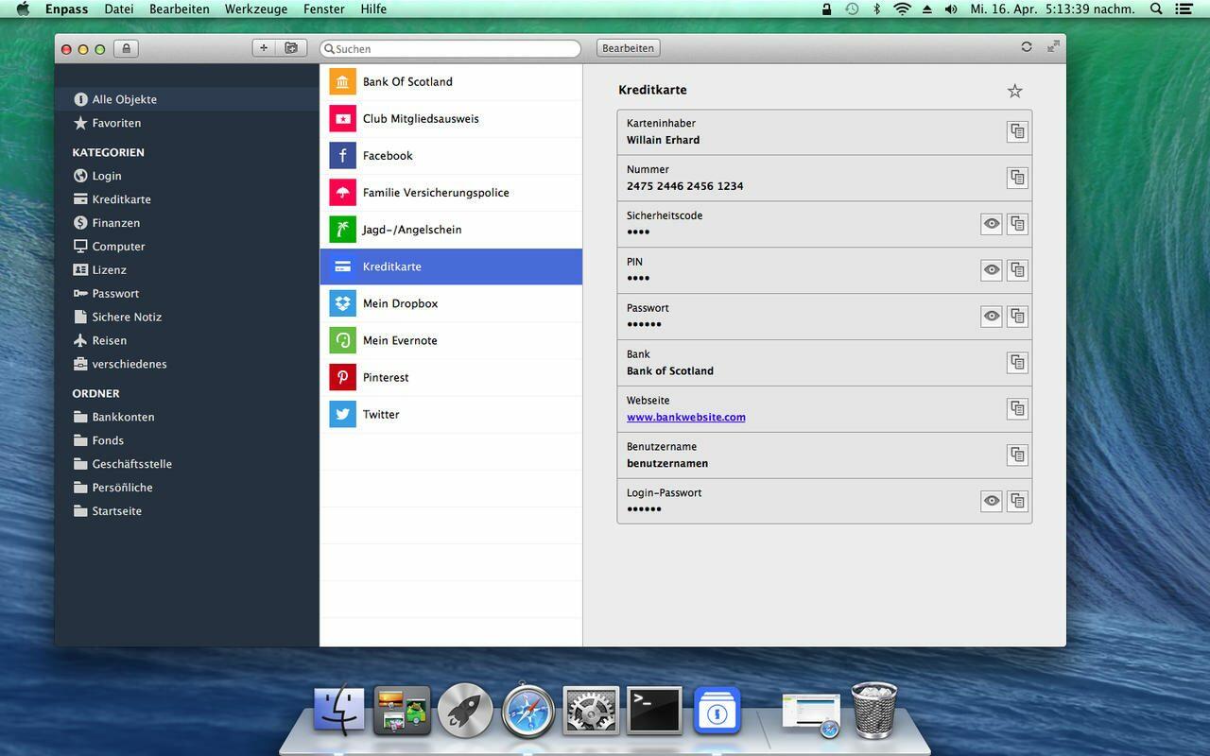The width and height of the screenshot is (1210, 756).
Task: Show the Login-Passwort with eye icon
Action: point(992,502)
